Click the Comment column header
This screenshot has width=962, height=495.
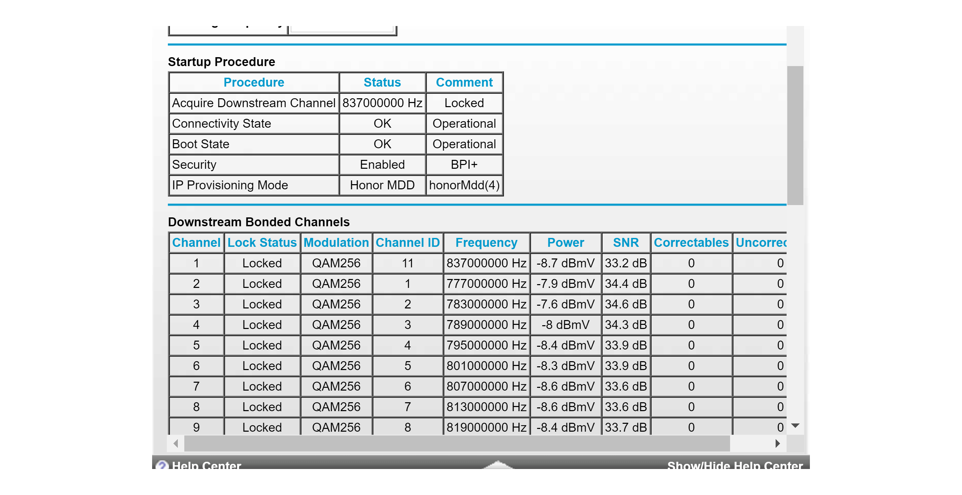point(464,82)
